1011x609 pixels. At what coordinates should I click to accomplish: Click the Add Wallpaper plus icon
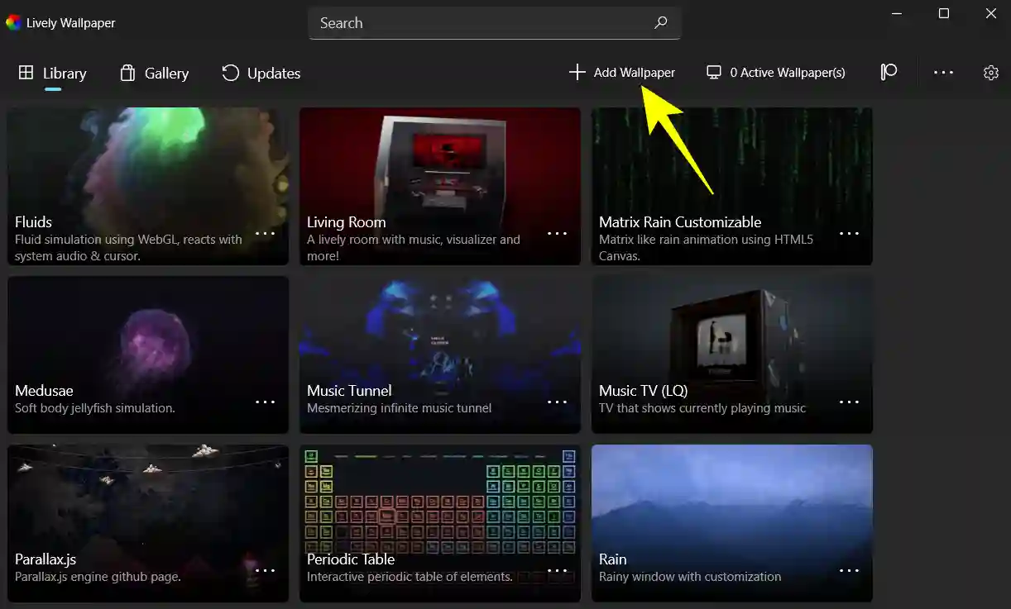(577, 73)
